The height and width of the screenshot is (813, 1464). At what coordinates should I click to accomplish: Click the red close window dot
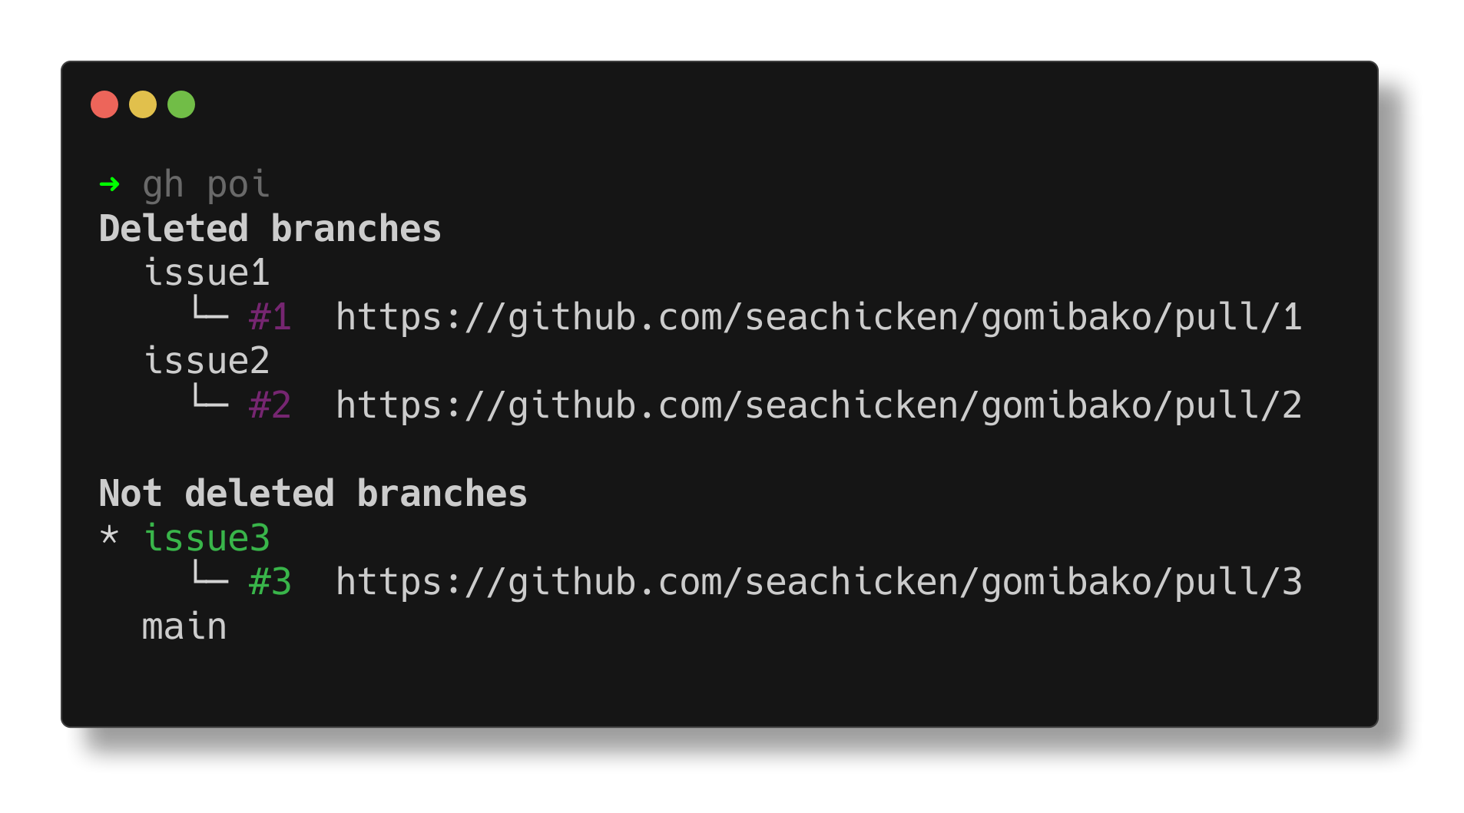[x=104, y=104]
